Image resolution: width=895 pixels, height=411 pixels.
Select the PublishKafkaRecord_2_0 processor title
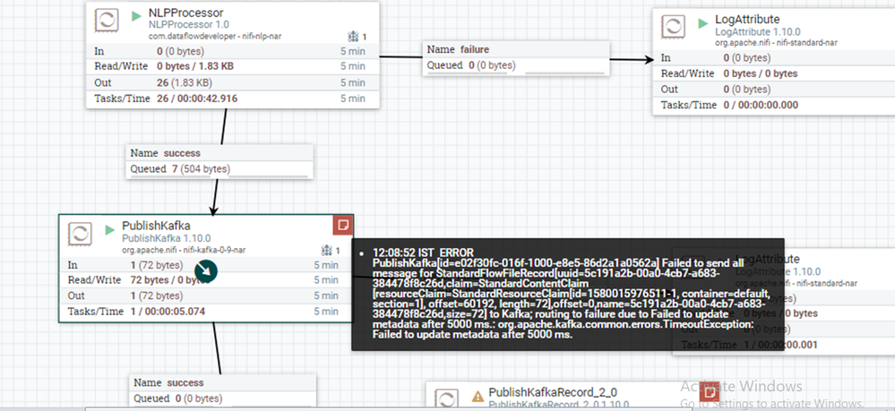click(553, 393)
